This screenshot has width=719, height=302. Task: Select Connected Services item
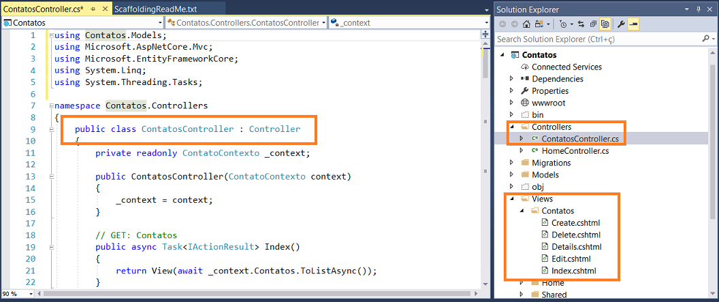(x=566, y=67)
